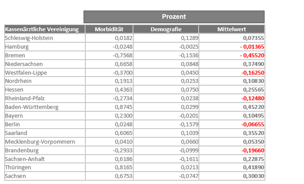Select Baden-Württemberg Morbidität value 0,8745
Viewport: 304px width, 184px height.
pyautogui.click(x=124, y=107)
